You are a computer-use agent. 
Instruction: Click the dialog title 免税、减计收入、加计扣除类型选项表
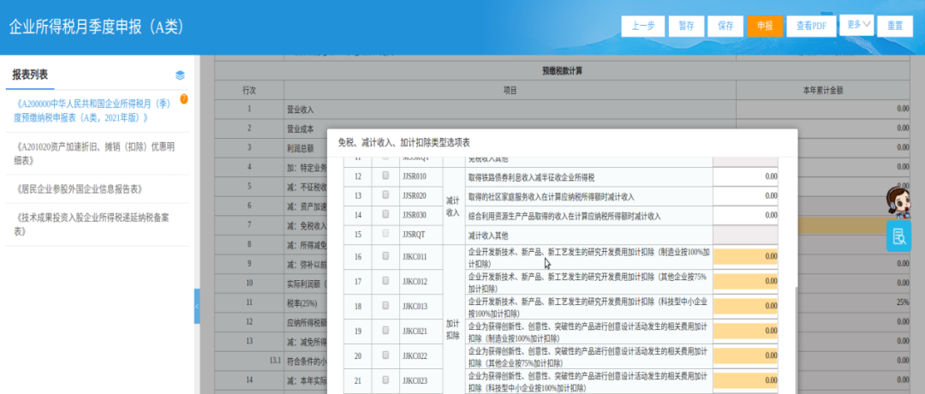click(404, 143)
